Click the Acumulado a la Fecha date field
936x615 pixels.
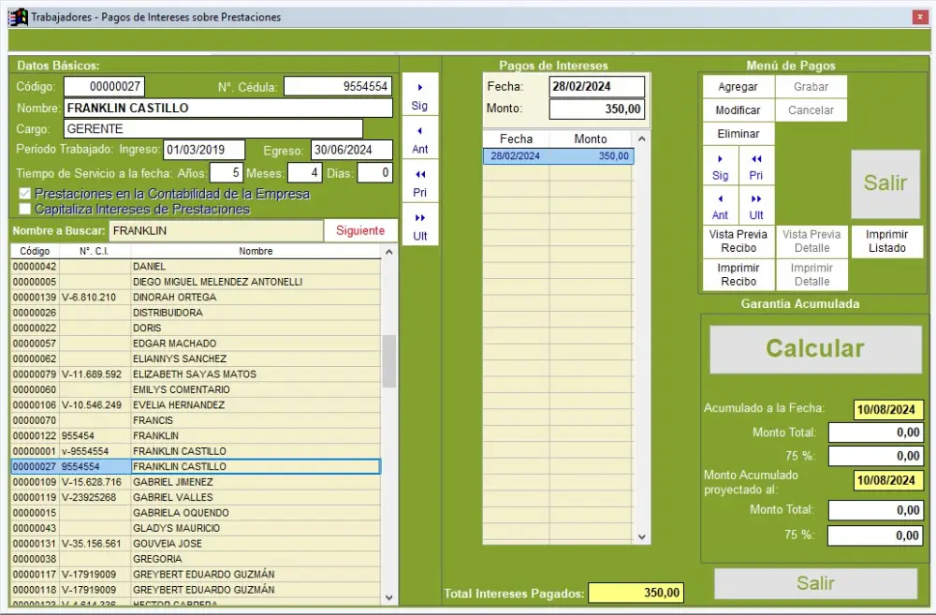(x=888, y=409)
